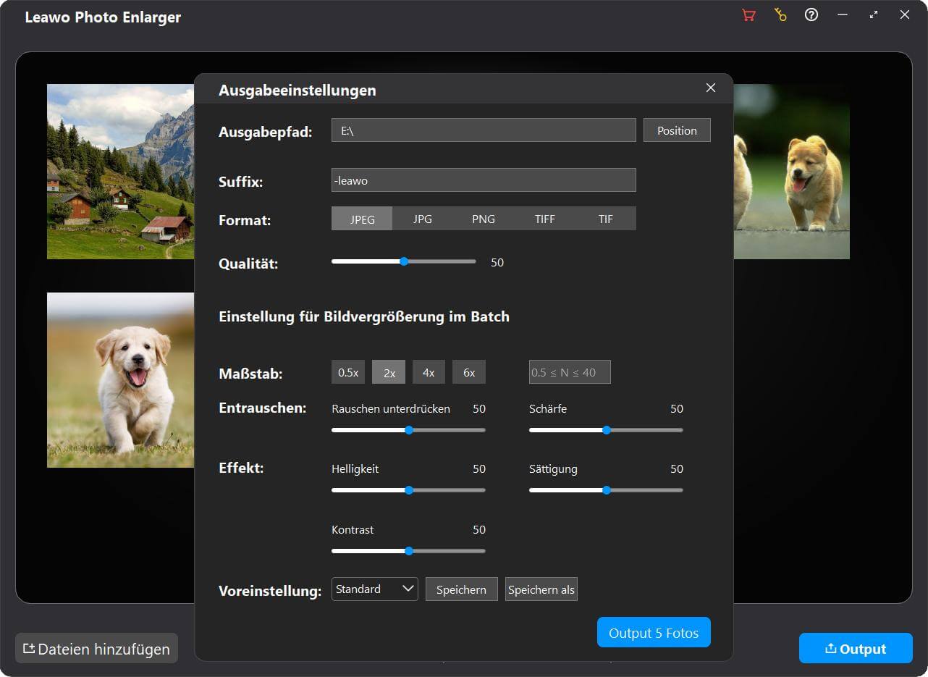
Task: Choose PNG as output format
Action: (x=484, y=219)
